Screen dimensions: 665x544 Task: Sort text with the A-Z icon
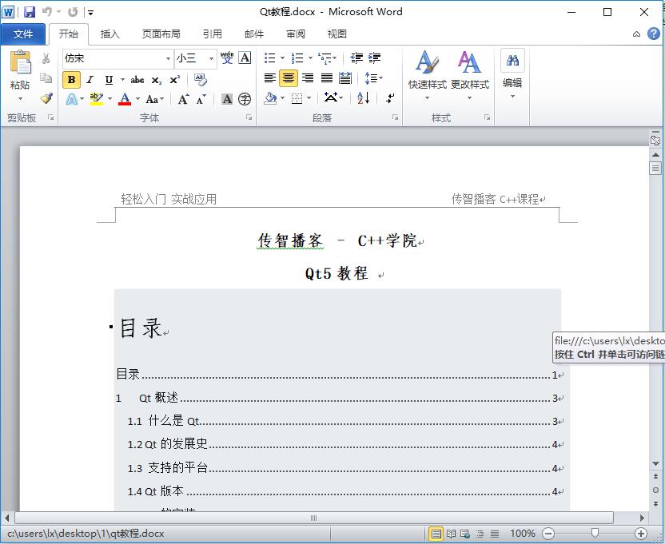(364, 98)
